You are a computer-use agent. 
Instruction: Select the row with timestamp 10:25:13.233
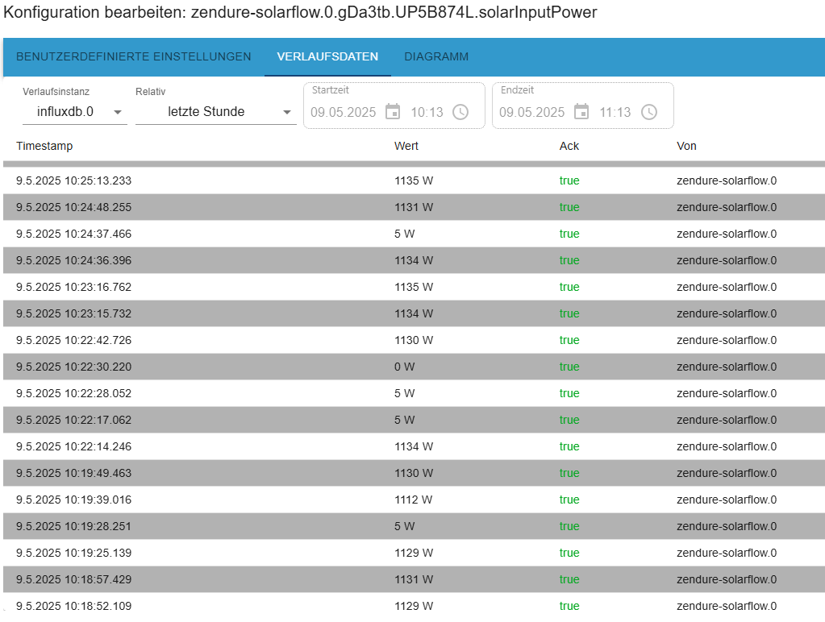coord(414,180)
